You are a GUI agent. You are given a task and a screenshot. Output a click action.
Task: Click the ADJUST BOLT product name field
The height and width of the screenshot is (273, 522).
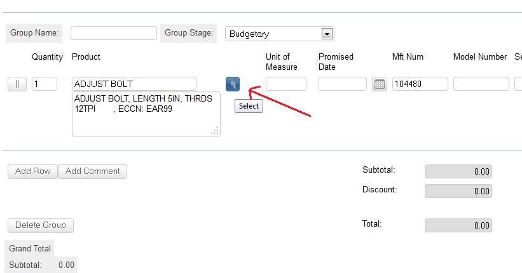[134, 84]
